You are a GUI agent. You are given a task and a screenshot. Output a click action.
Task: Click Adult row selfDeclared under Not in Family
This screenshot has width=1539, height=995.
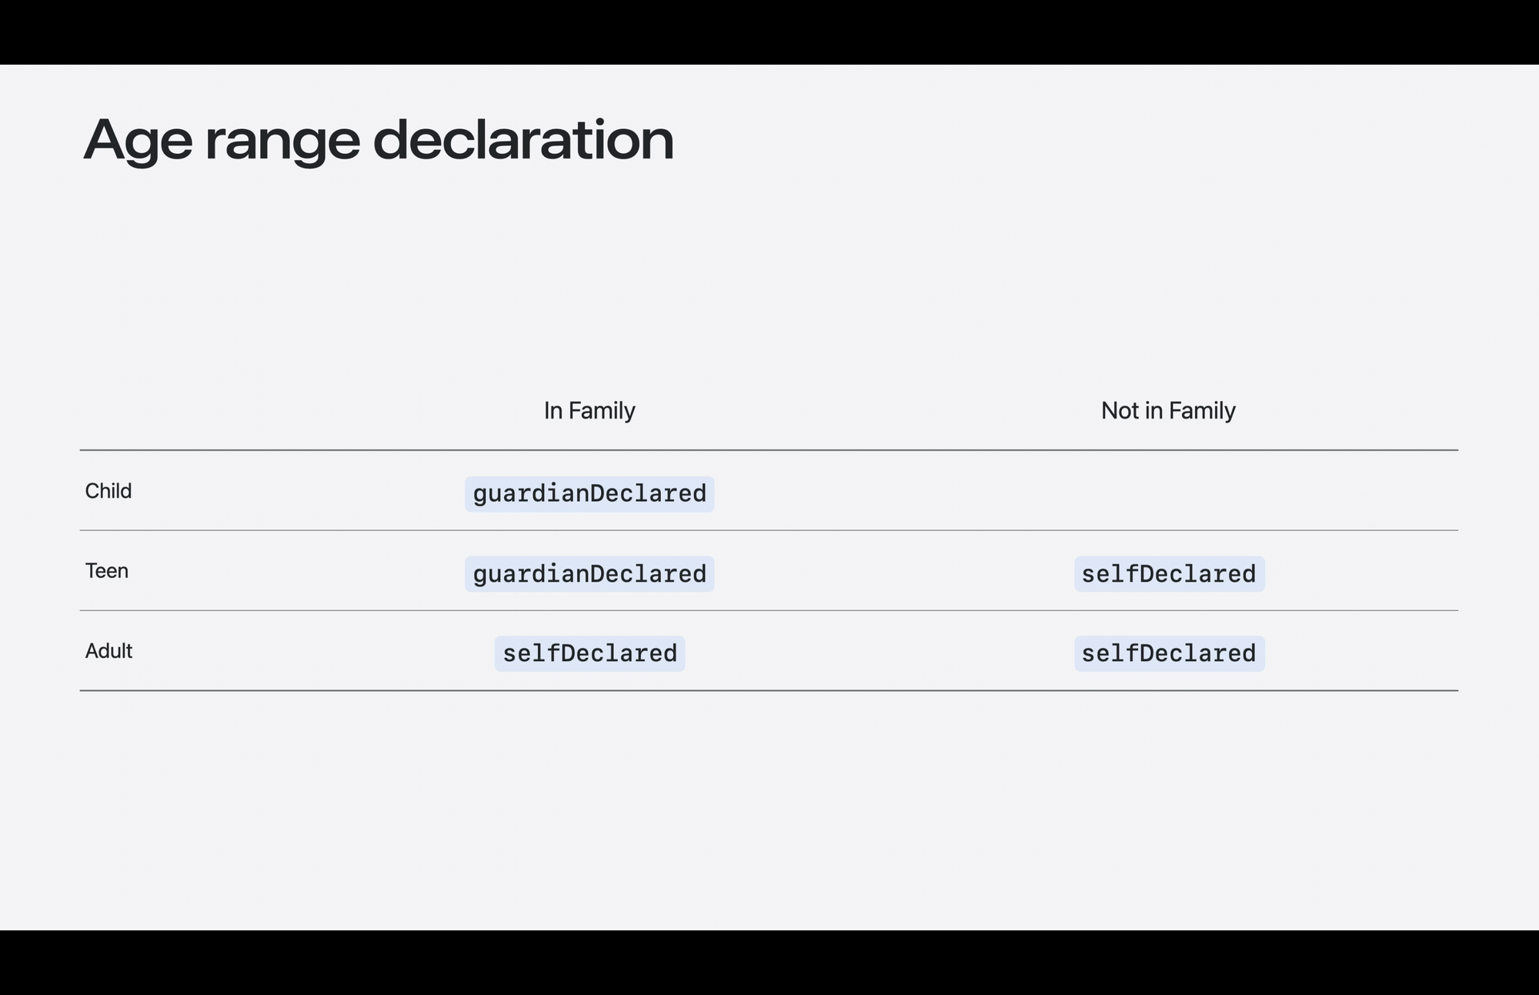[x=1169, y=654]
